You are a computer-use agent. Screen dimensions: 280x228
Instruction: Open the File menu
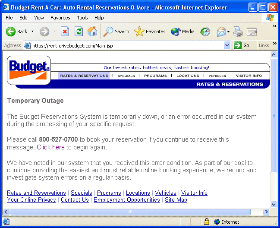(x=9, y=18)
